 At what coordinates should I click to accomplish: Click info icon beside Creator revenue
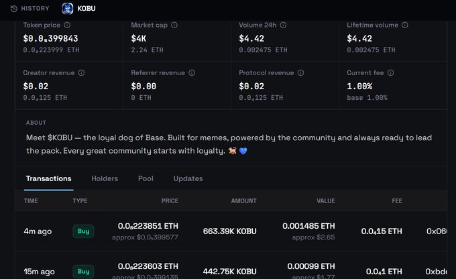pos(81,72)
